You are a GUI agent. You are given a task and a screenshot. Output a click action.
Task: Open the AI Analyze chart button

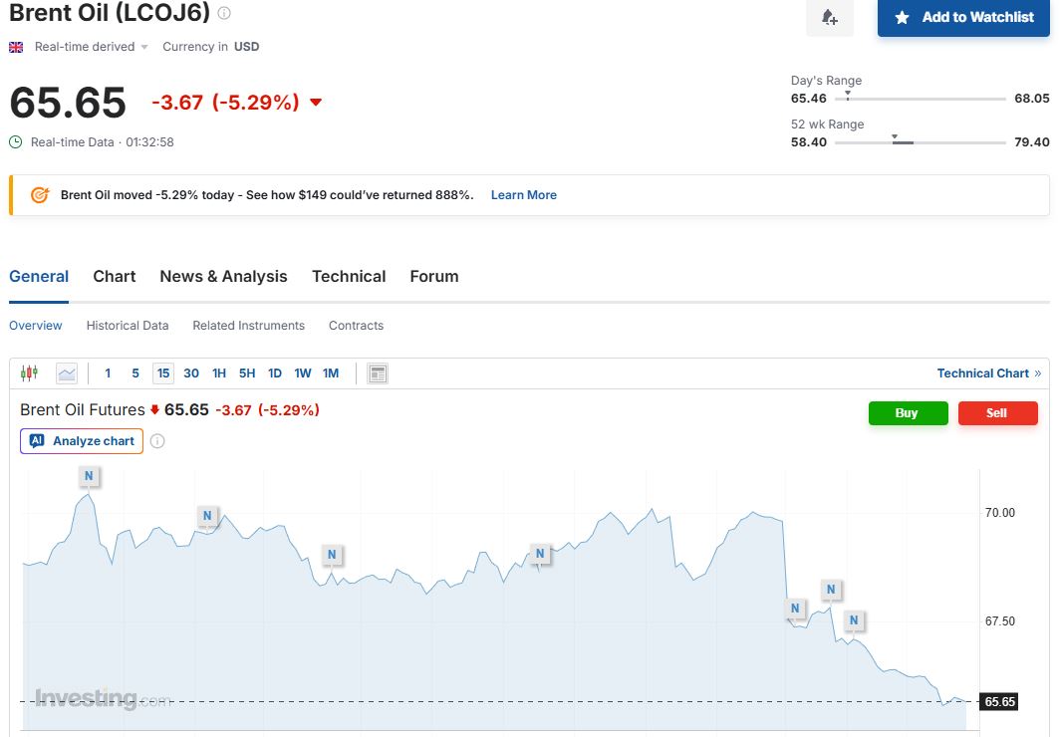point(82,441)
